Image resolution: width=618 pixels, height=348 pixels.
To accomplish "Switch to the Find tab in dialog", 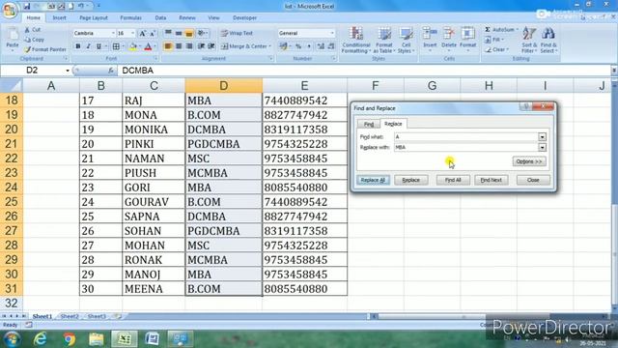I will tap(369, 125).
